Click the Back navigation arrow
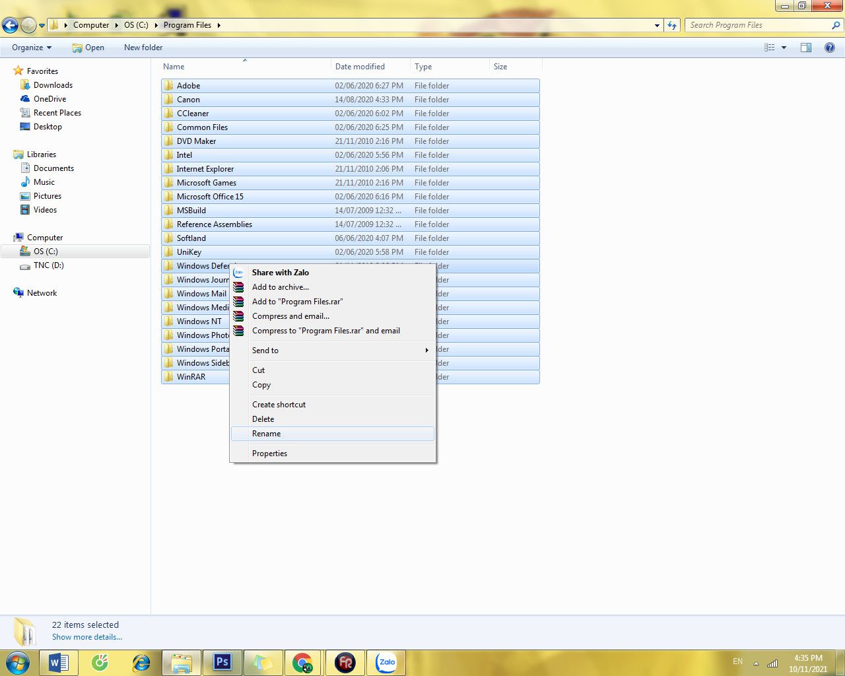The height and width of the screenshot is (676, 845). [x=10, y=25]
